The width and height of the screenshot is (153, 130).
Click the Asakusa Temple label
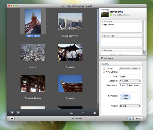coord(33,98)
